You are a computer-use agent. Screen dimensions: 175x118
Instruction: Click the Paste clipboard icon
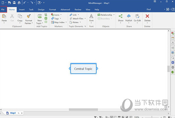click(4, 16)
